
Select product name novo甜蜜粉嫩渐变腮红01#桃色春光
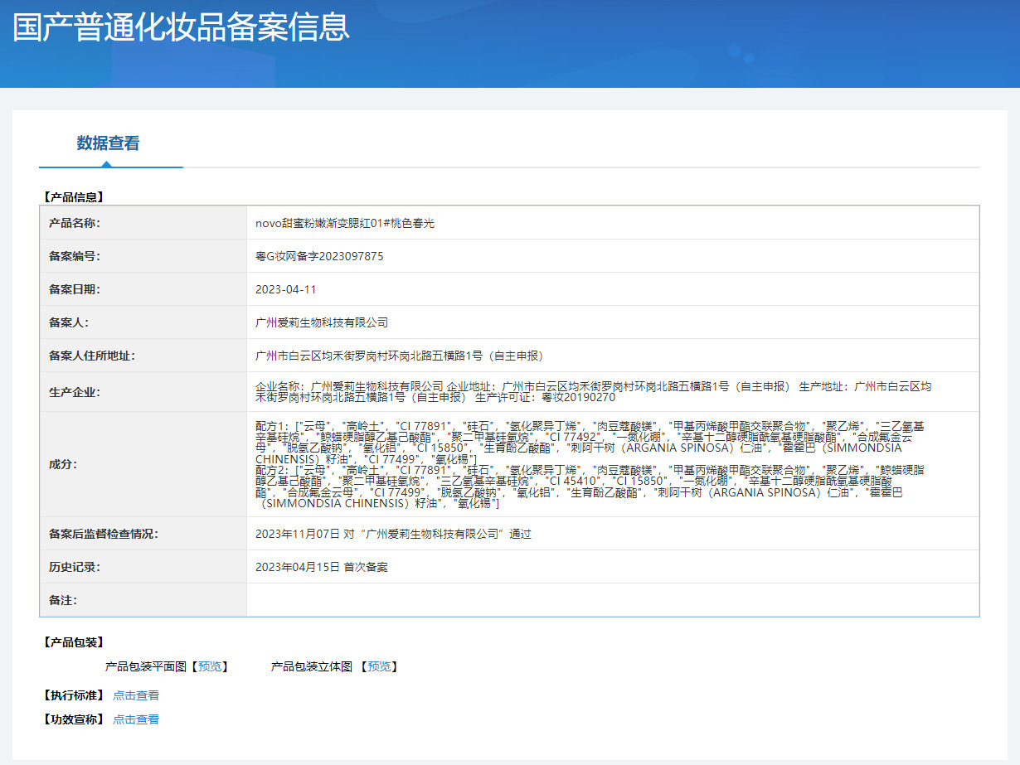[345, 223]
